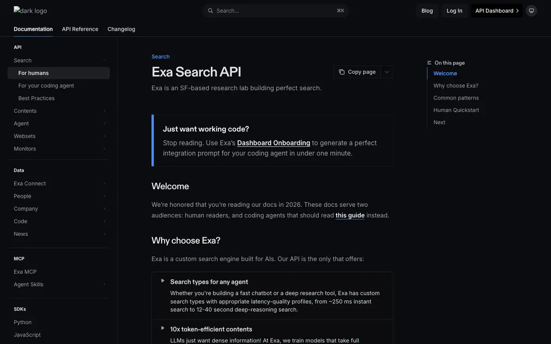
Task: Open the Copy page dropdown arrow
Action: pos(387,72)
